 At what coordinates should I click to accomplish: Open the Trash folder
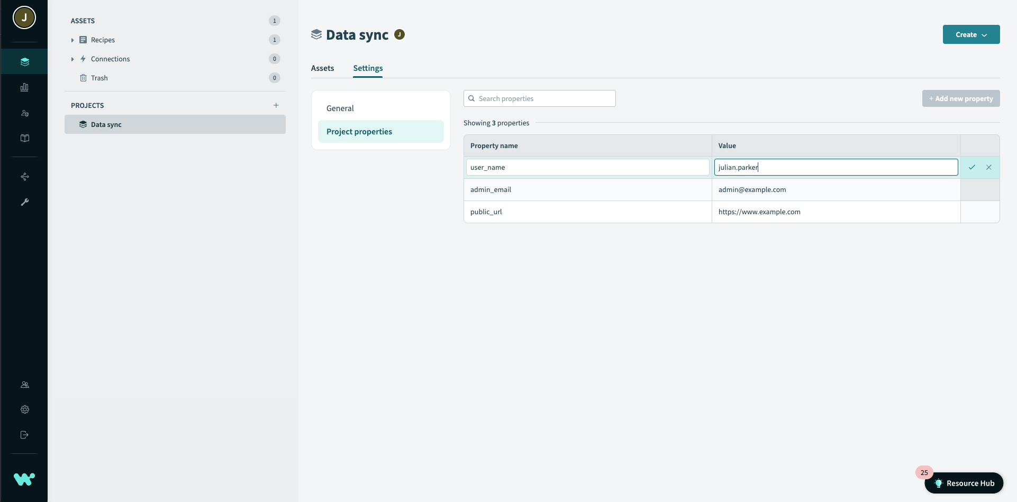click(x=99, y=78)
